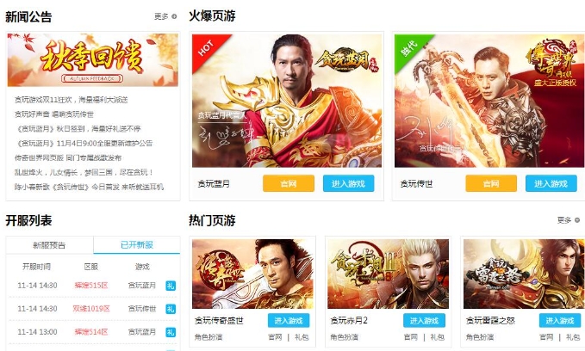Switch to the 新服预告 tab
The image size is (585, 351).
[49, 245]
